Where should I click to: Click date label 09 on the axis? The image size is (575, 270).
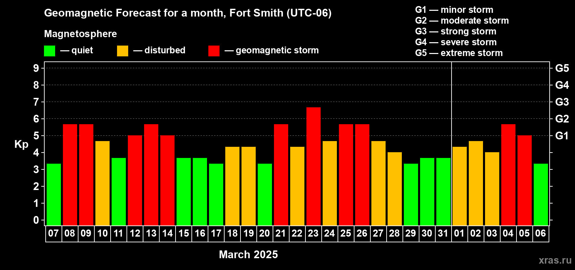coord(86,233)
